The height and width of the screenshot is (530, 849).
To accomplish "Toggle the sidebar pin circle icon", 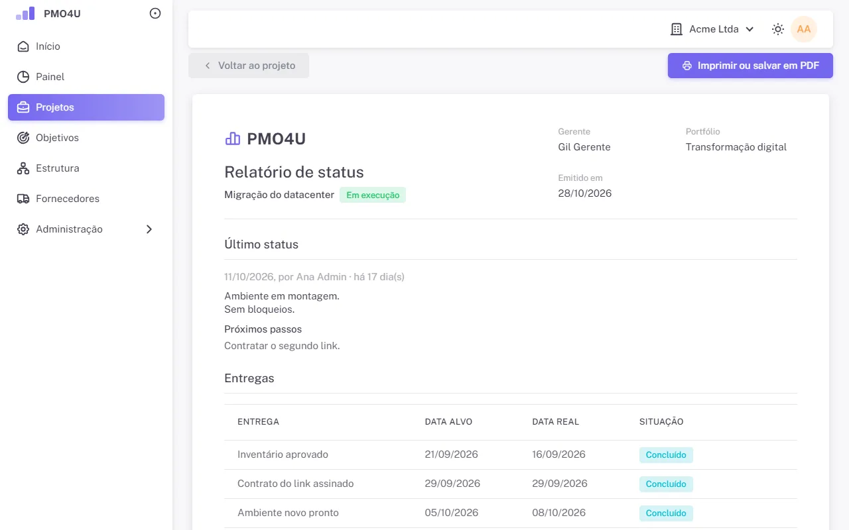I will 155,13.
